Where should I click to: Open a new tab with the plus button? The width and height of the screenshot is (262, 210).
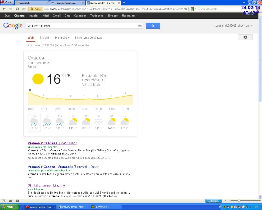pyautogui.click(x=124, y=3)
